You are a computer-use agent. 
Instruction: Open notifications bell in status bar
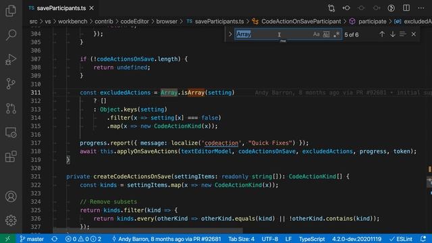pyautogui.click(x=423, y=239)
